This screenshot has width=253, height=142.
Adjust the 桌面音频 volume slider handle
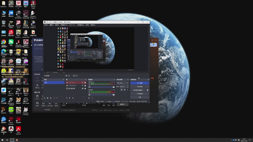click(x=114, y=95)
